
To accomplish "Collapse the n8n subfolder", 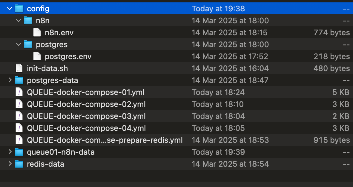I will point(19,21).
